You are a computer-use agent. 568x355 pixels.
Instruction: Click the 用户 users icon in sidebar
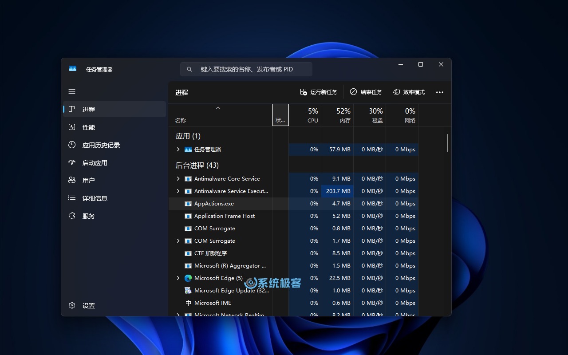(x=72, y=181)
